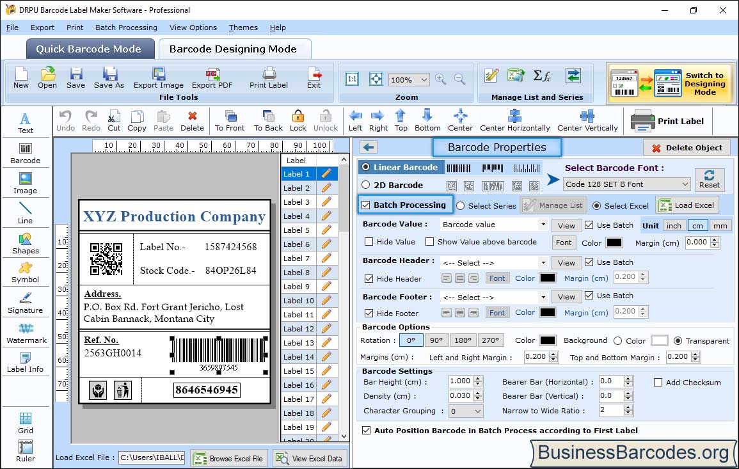
Task: Click the Exit icon in File Tools
Action: tap(314, 78)
